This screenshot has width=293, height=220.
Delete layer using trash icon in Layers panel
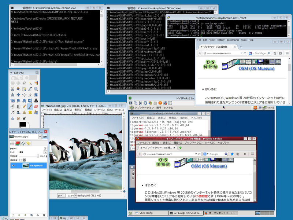click(x=44, y=215)
